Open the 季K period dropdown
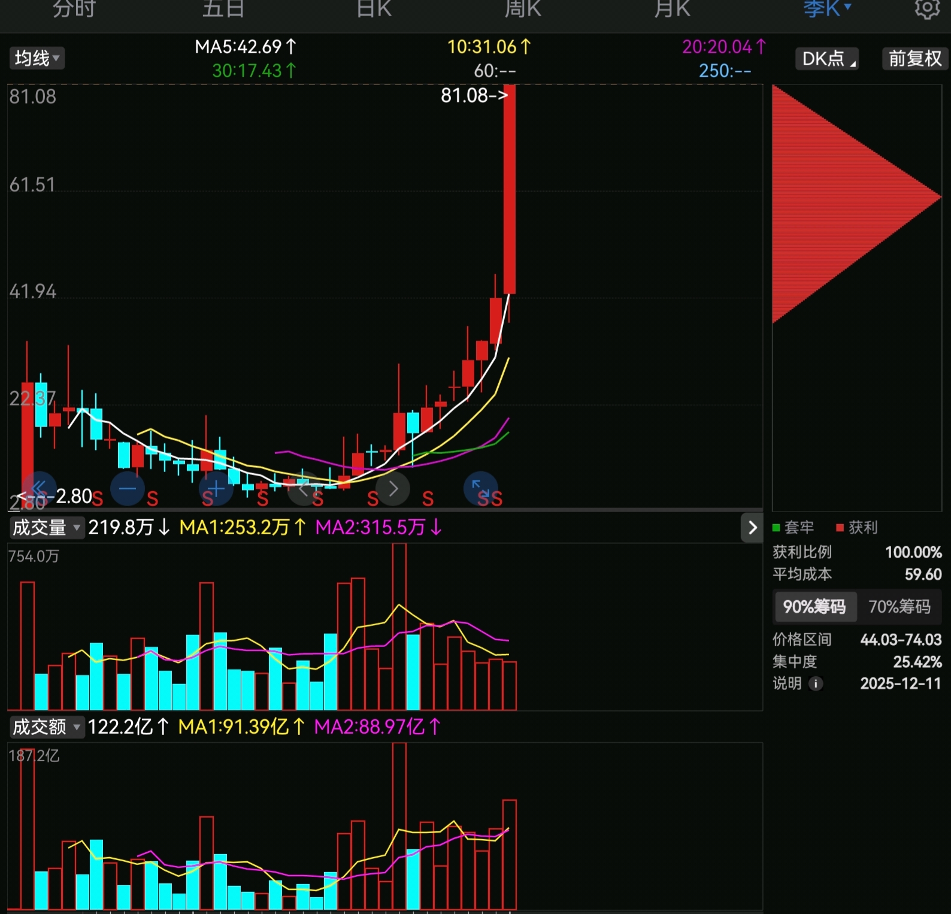Viewport: 951px width, 914px height. click(827, 9)
